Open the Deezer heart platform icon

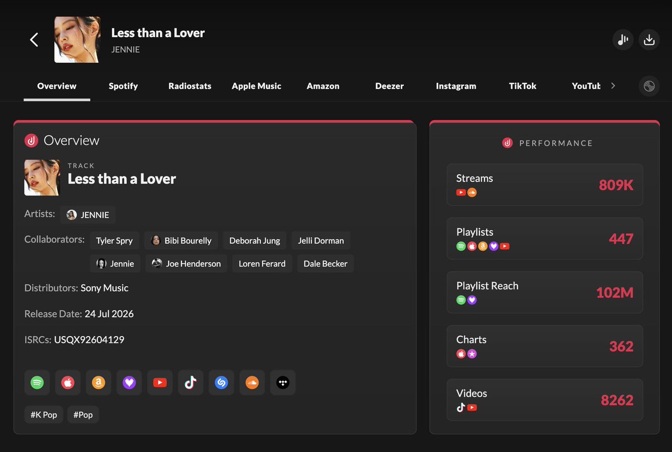[x=129, y=383]
